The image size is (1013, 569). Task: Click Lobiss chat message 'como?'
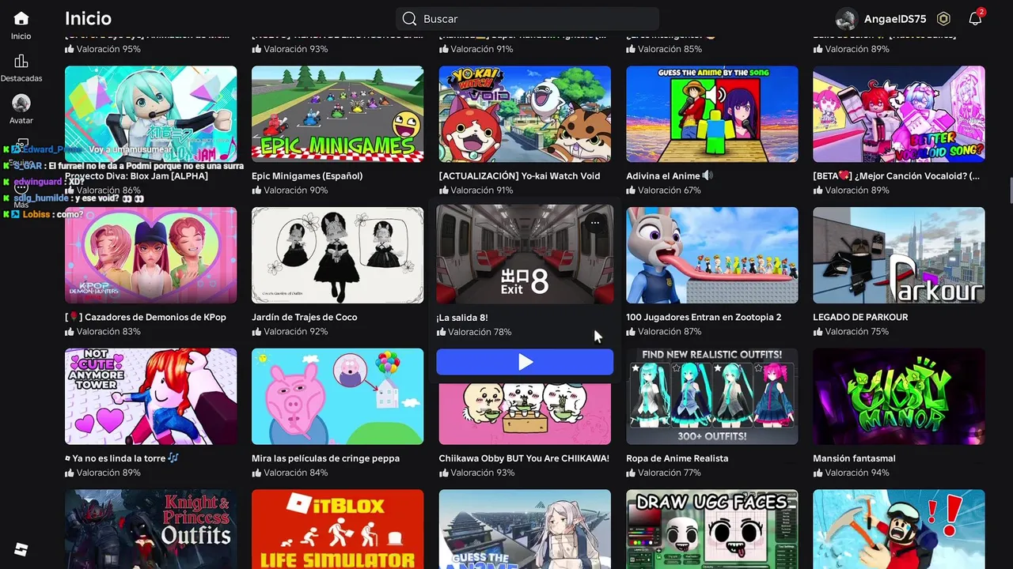pos(70,214)
